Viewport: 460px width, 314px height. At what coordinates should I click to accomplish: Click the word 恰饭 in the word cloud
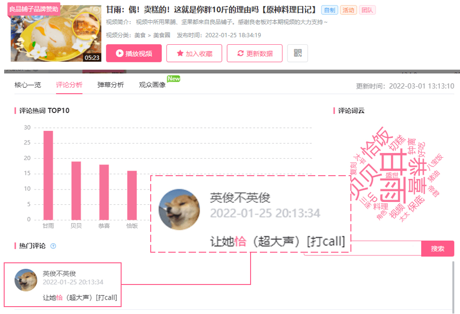coord(377,143)
